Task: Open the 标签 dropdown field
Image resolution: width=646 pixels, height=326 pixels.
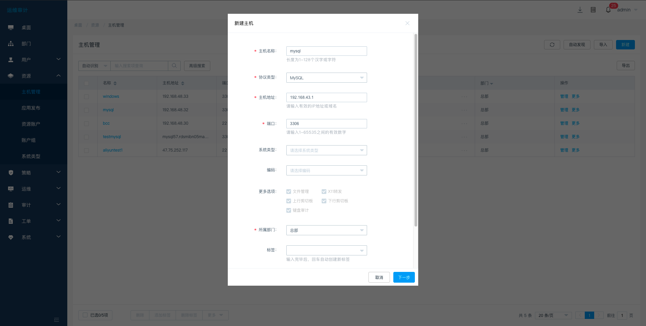Action: click(326, 250)
